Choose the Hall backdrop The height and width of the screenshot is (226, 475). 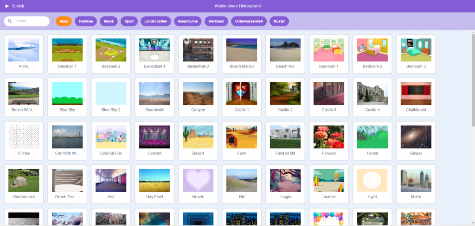click(x=111, y=184)
